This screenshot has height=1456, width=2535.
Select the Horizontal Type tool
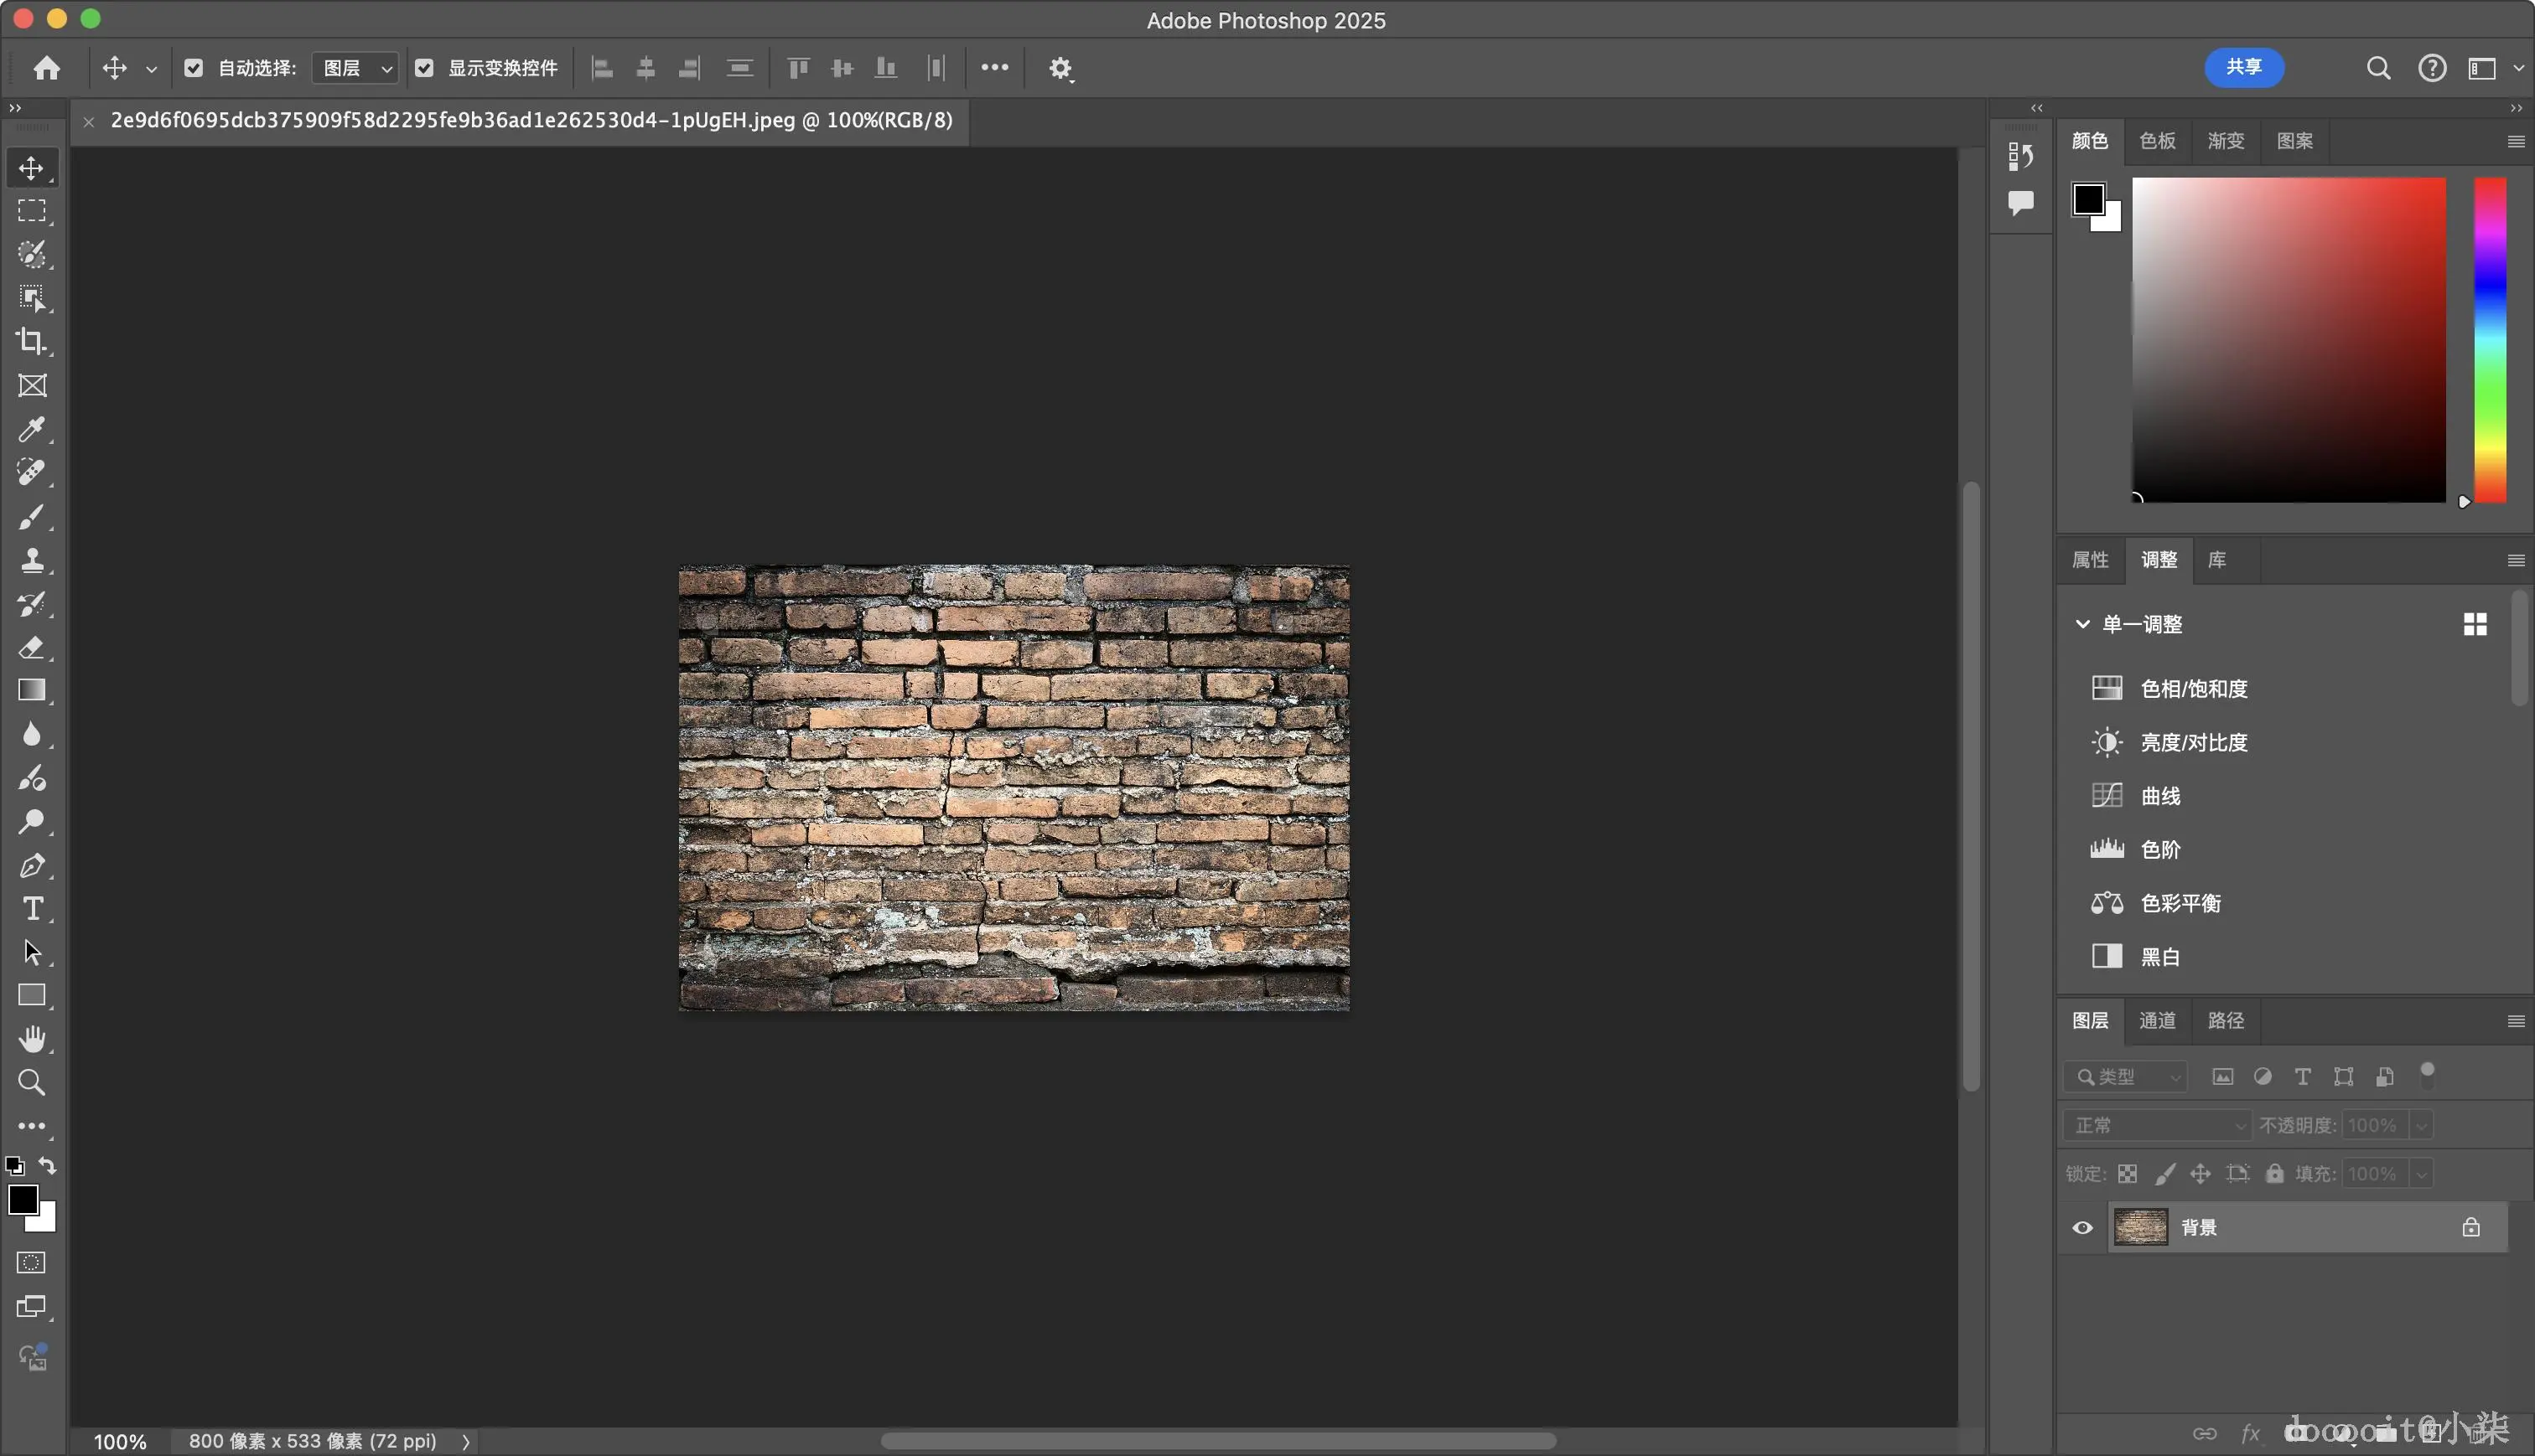pyautogui.click(x=31, y=909)
